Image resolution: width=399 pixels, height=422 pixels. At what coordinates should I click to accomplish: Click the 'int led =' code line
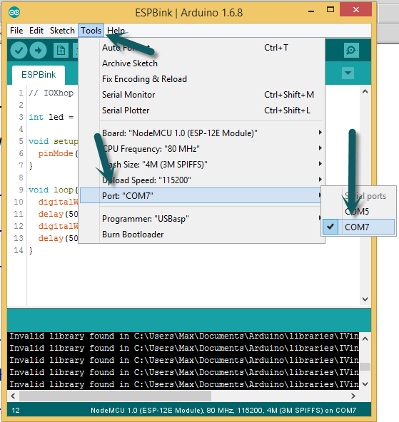[51, 117]
